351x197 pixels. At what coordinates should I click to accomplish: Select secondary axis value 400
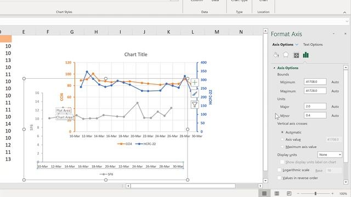coord(203,62)
